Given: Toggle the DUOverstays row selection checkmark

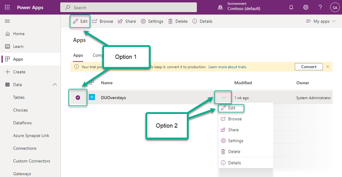Looking at the screenshot, I should (78, 98).
